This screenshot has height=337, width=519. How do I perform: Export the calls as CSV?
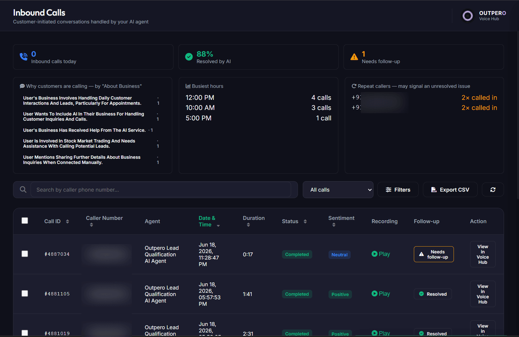click(450, 190)
